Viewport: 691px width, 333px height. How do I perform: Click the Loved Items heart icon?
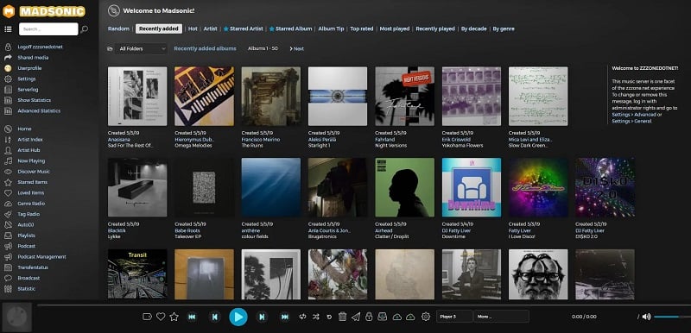point(8,192)
